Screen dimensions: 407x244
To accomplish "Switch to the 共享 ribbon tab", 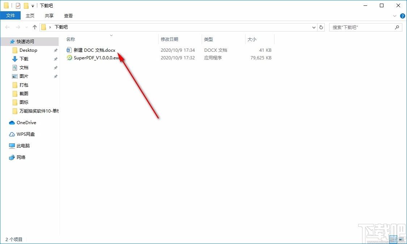I will tap(49, 16).
